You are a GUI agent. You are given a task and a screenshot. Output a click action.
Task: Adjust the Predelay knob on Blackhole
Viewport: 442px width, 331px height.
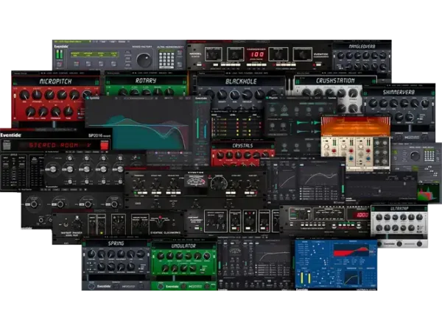point(248,96)
